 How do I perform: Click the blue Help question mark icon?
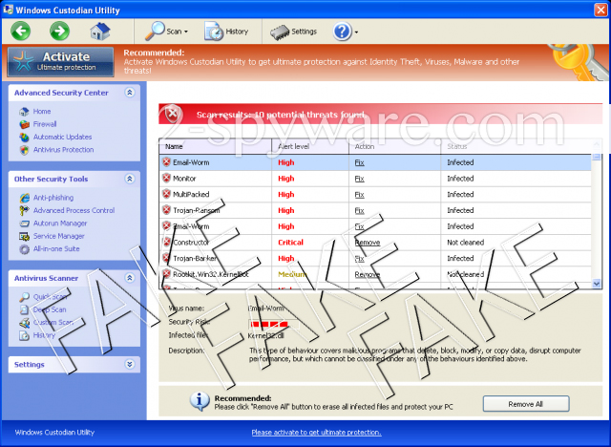tap(342, 32)
